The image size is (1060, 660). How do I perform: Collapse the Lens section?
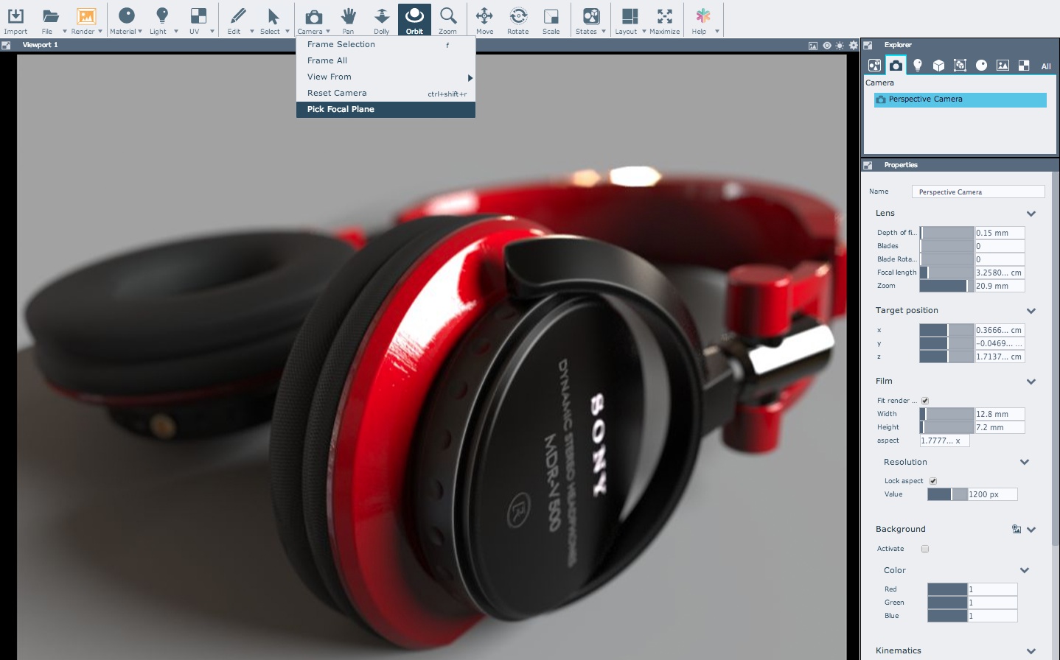pyautogui.click(x=1031, y=214)
